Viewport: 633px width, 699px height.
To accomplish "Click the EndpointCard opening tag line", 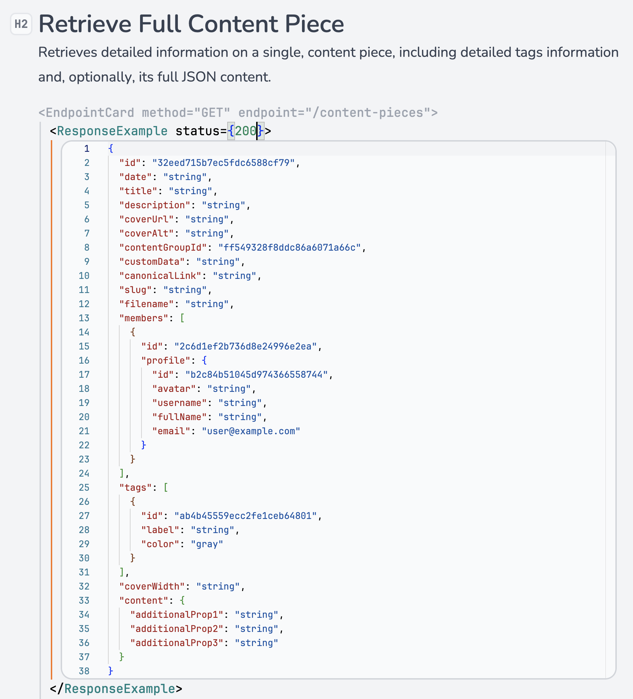I will [x=238, y=113].
